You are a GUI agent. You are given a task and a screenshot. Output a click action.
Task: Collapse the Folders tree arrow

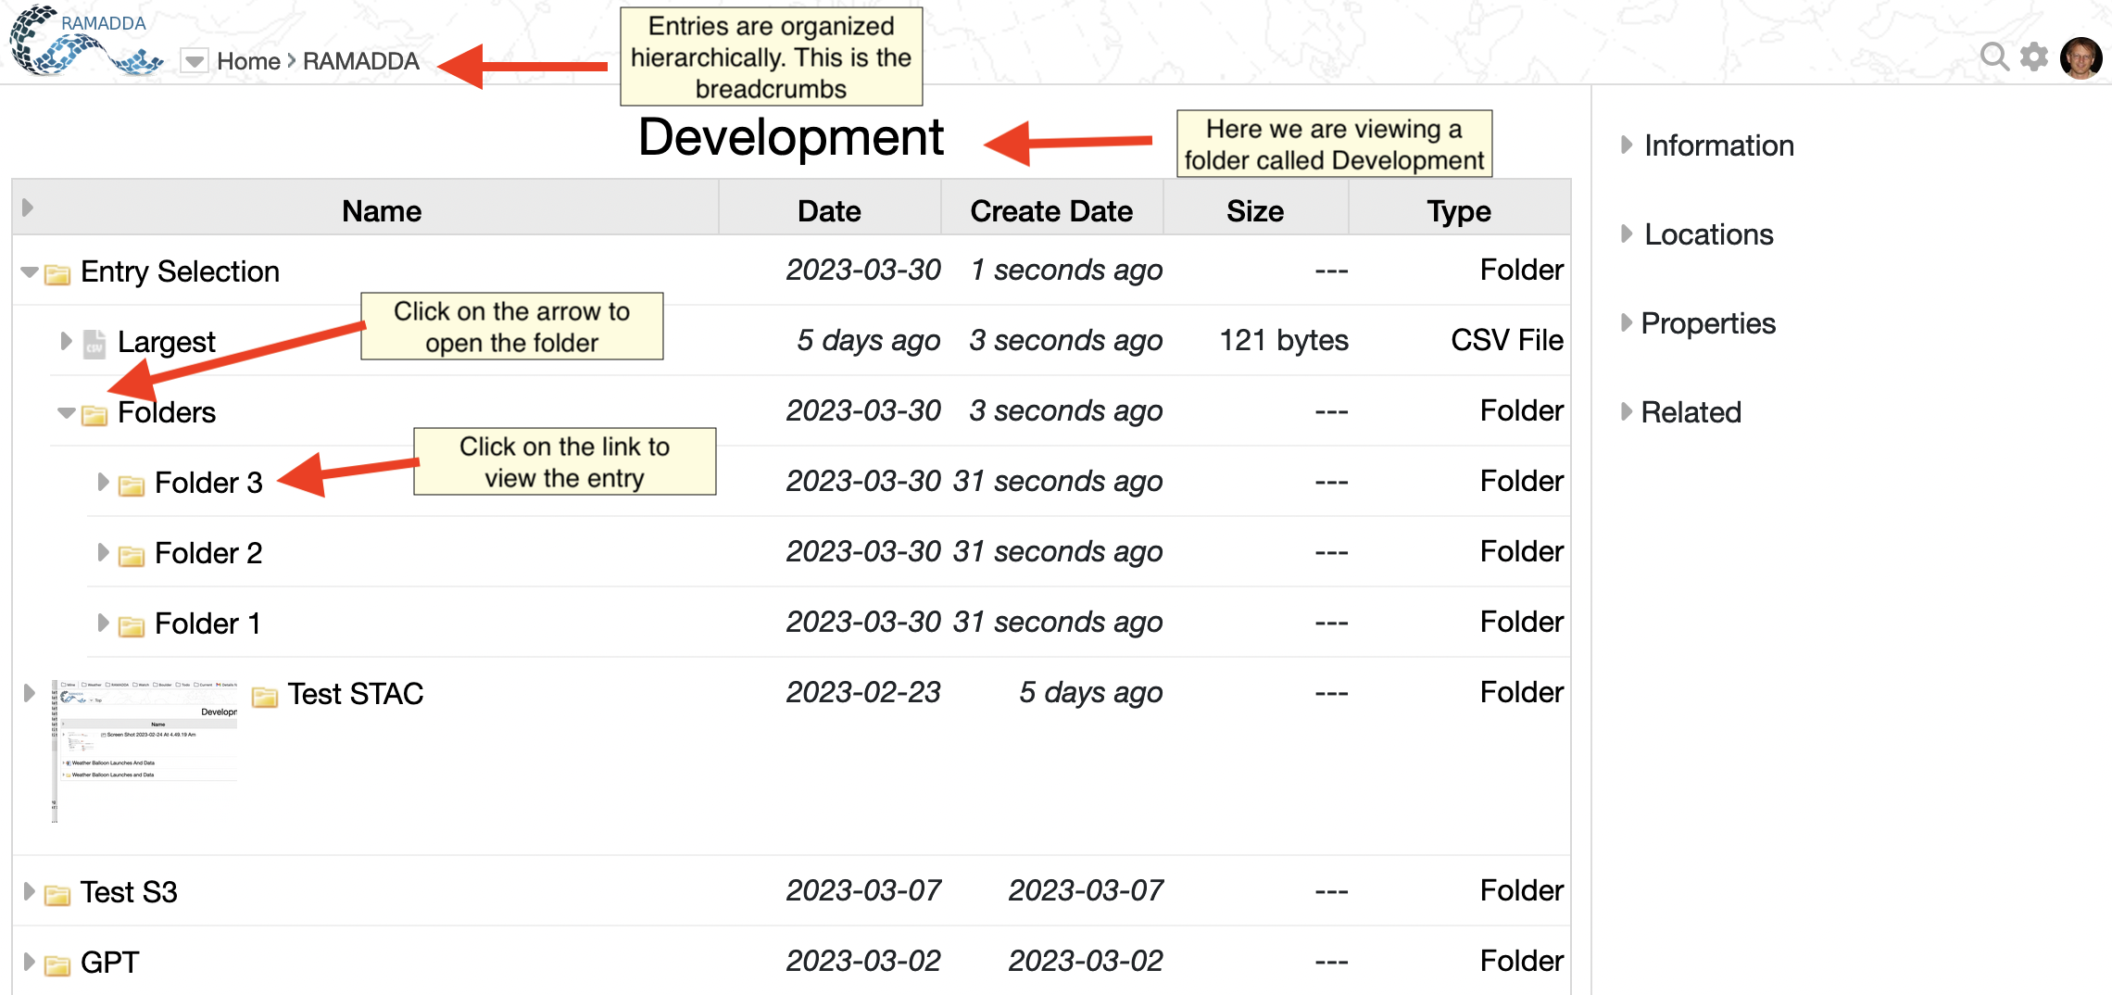67,413
